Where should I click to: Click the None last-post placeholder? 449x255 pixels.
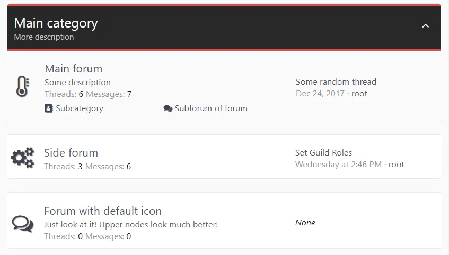305,223
